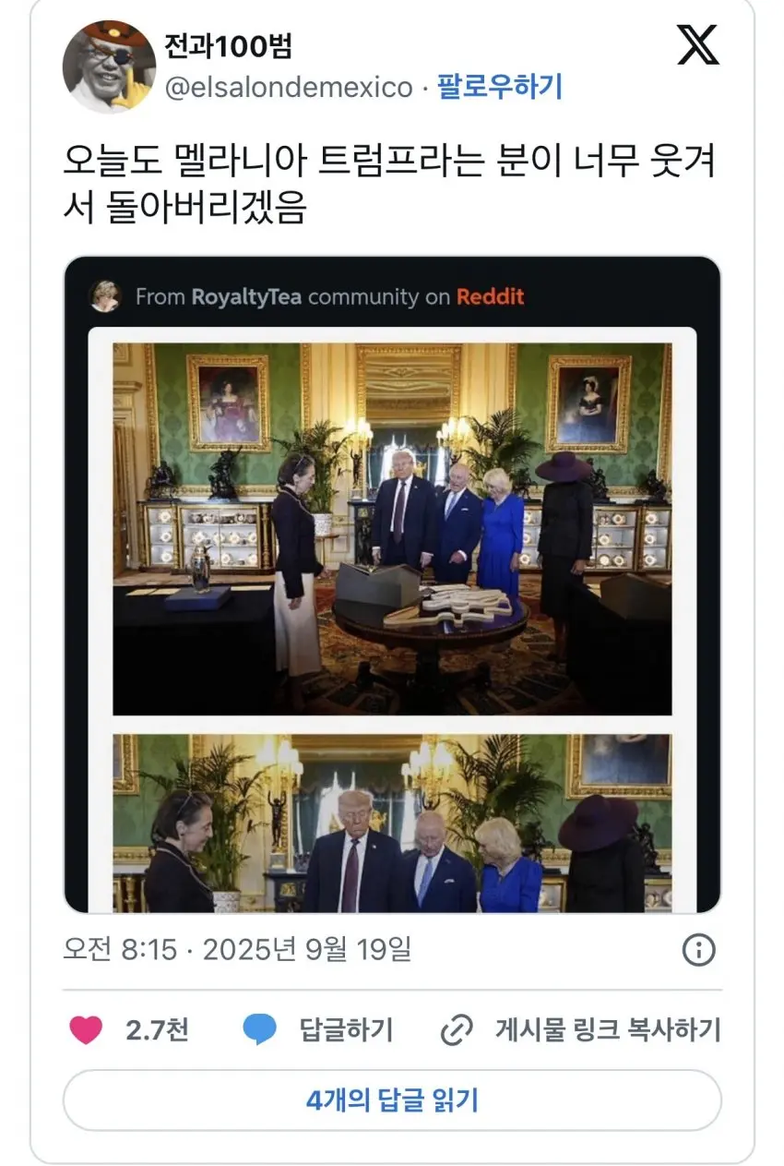This screenshot has height=1166, width=784.
Task: Open the bottom cropped photo
Action: click(x=392, y=823)
